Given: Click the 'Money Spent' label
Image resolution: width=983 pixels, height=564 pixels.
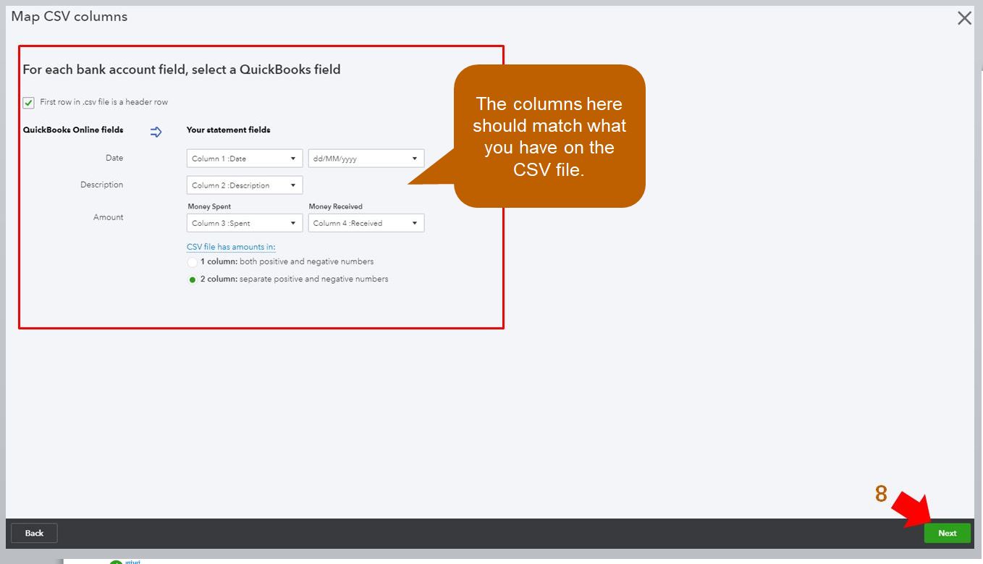Looking at the screenshot, I should 209,206.
